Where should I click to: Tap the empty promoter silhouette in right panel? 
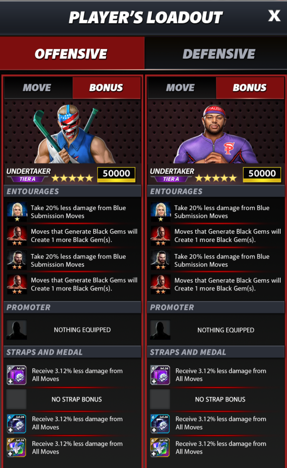(x=160, y=330)
